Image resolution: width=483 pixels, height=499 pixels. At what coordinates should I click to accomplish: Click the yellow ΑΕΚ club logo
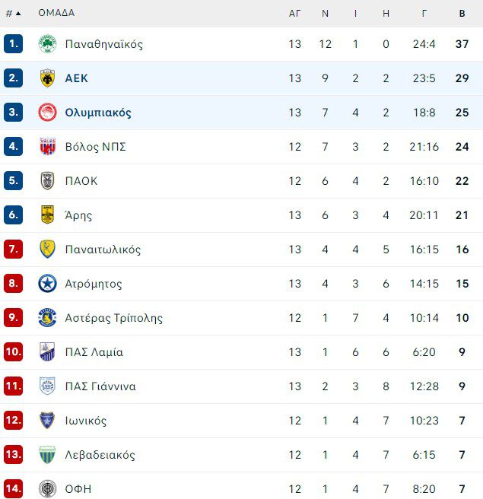click(47, 78)
